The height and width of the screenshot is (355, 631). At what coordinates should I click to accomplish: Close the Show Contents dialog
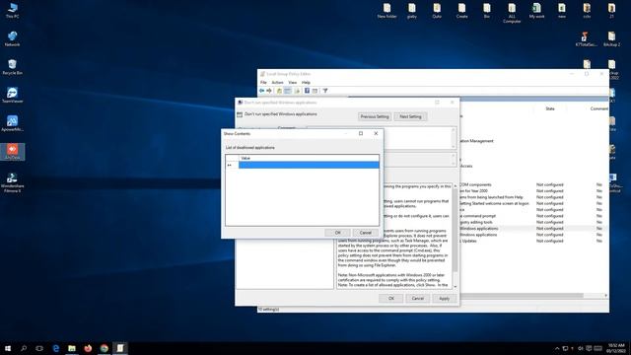pos(376,134)
